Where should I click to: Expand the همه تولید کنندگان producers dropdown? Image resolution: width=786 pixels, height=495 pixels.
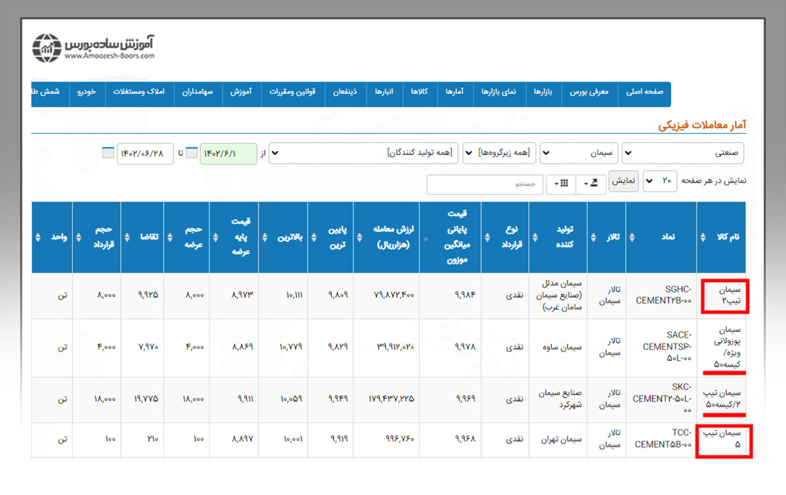click(x=363, y=153)
